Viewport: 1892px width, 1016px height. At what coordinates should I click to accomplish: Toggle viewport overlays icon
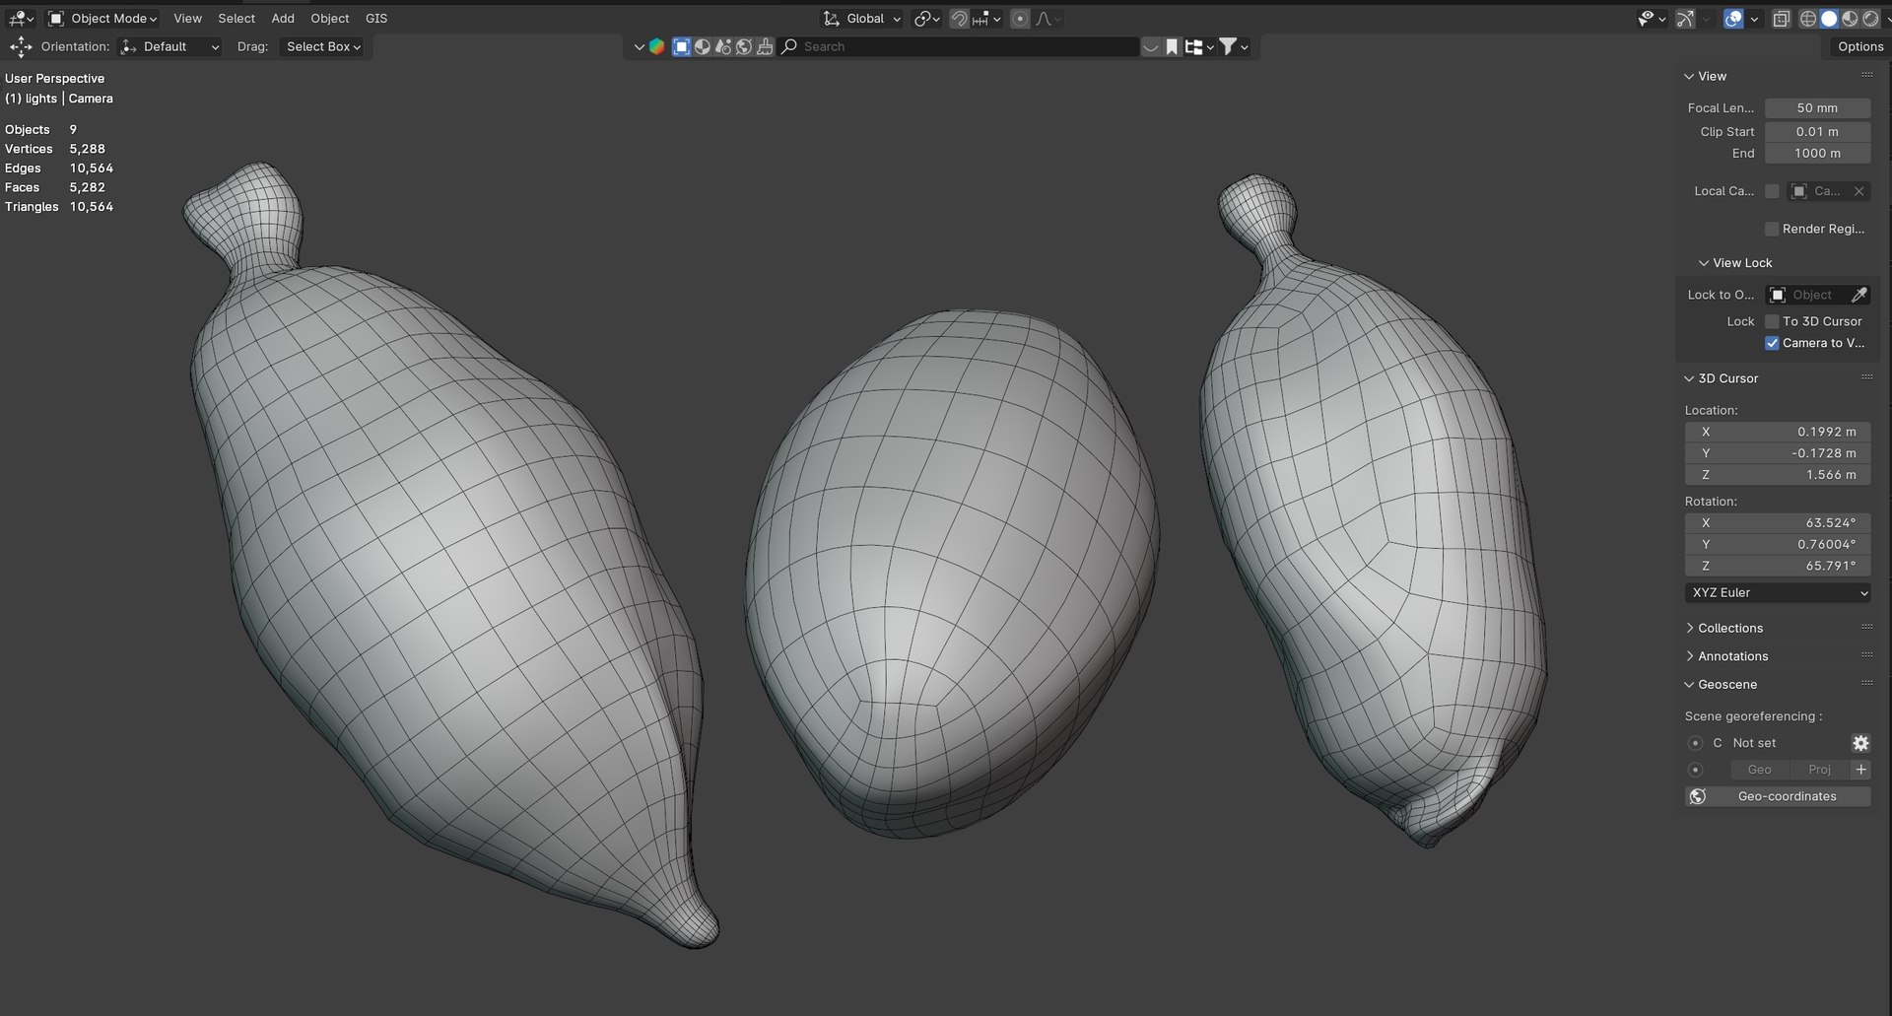(x=1733, y=19)
